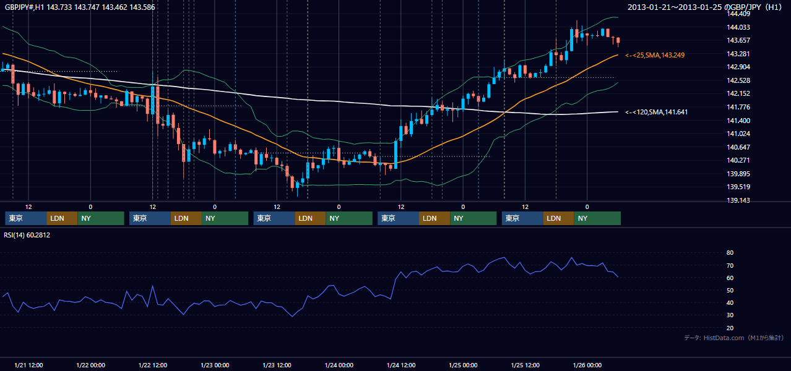Click price axis label 139.143
The image size is (791, 371).
pos(739,200)
